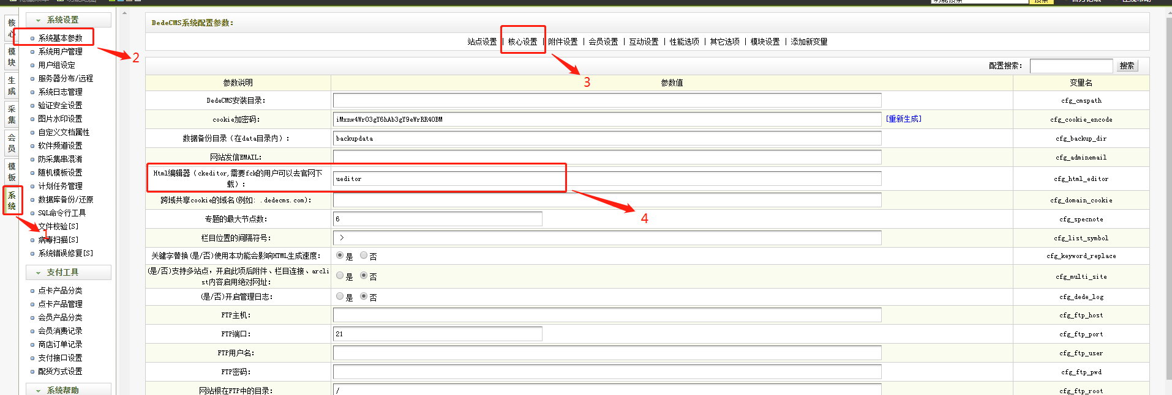
Task: Select 否 for 开启管理日志
Action: point(364,296)
